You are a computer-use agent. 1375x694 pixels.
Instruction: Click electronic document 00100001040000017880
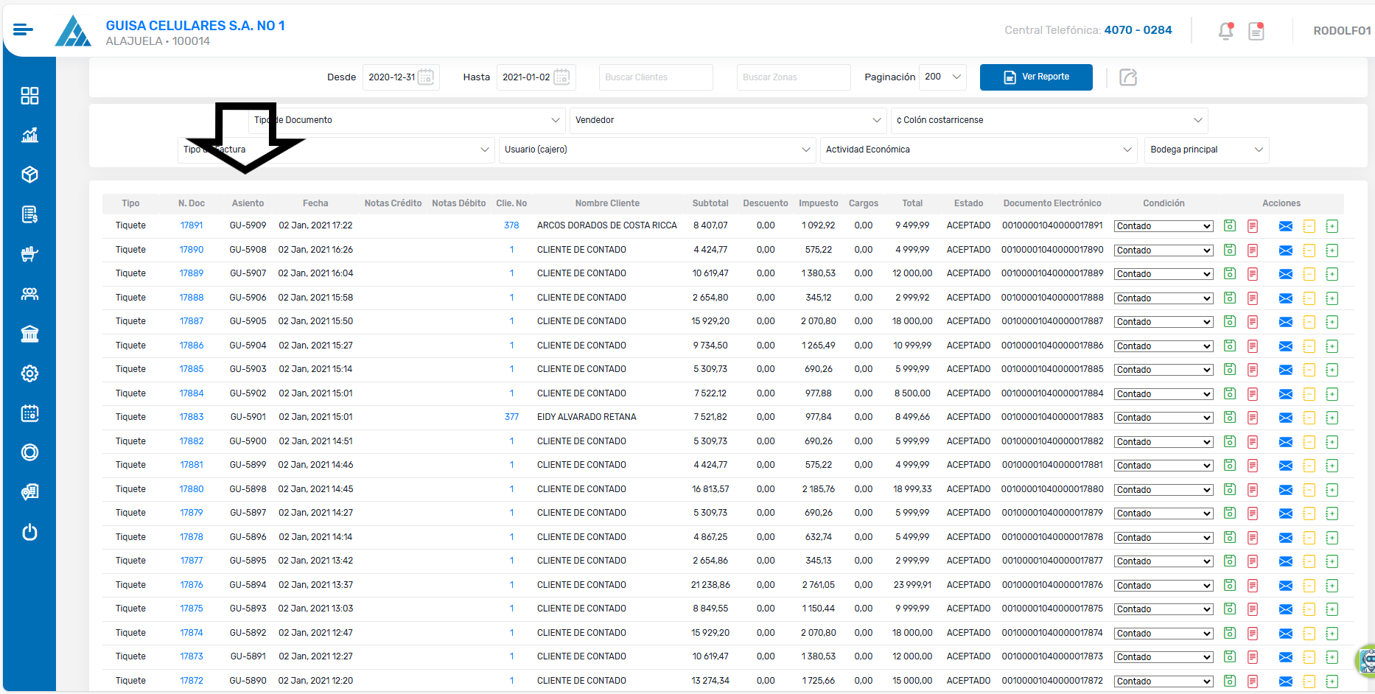tap(1052, 489)
